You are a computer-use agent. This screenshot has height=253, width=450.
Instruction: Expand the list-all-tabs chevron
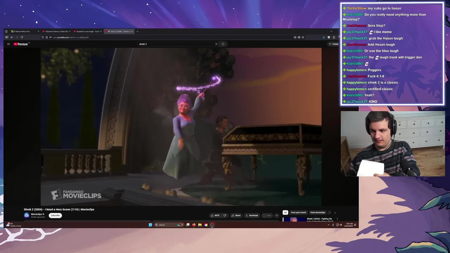coord(331,31)
